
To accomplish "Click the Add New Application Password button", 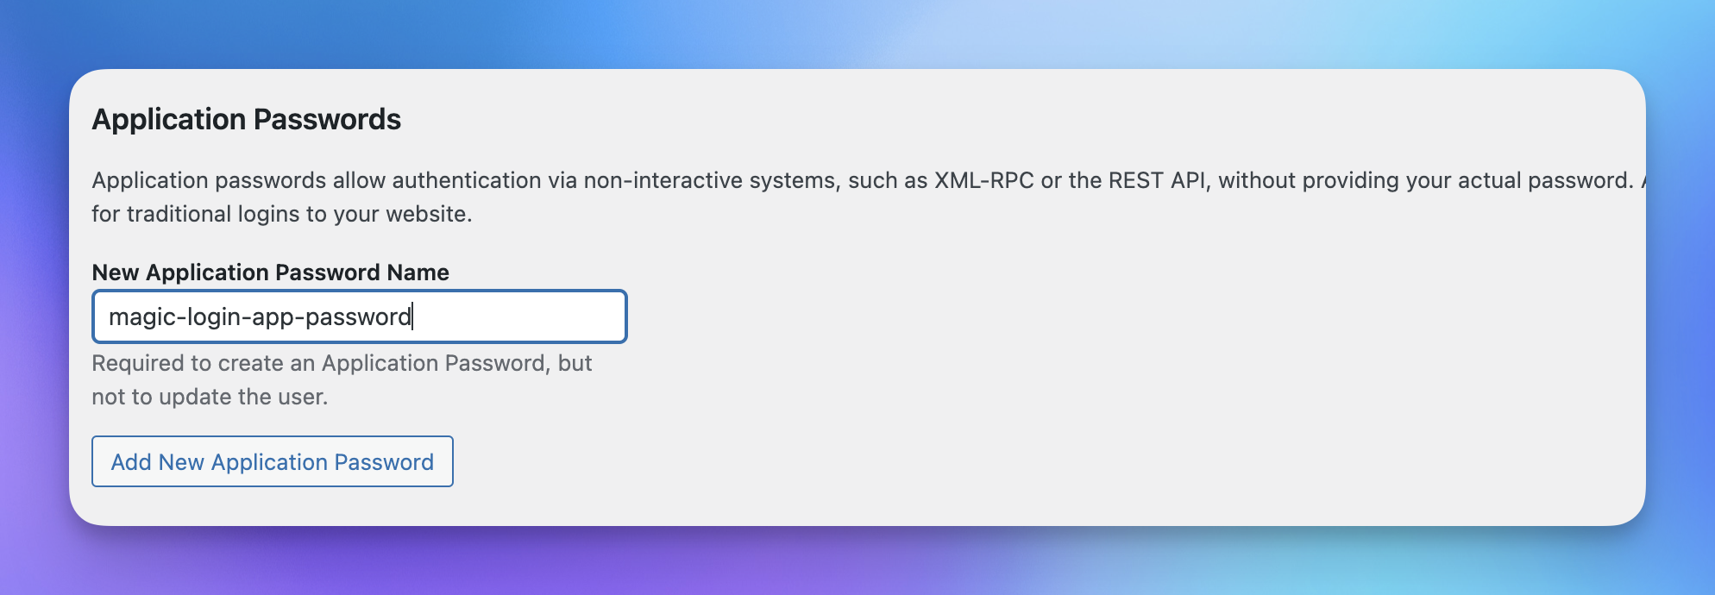I will (273, 461).
